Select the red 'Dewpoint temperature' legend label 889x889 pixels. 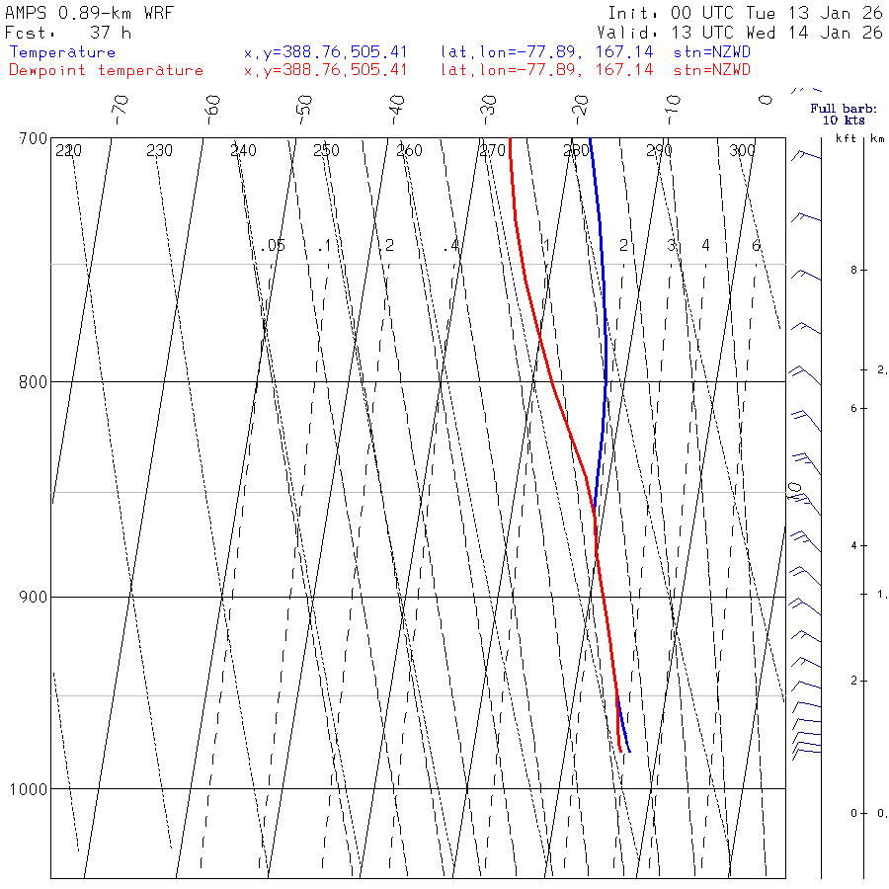pyautogui.click(x=106, y=70)
